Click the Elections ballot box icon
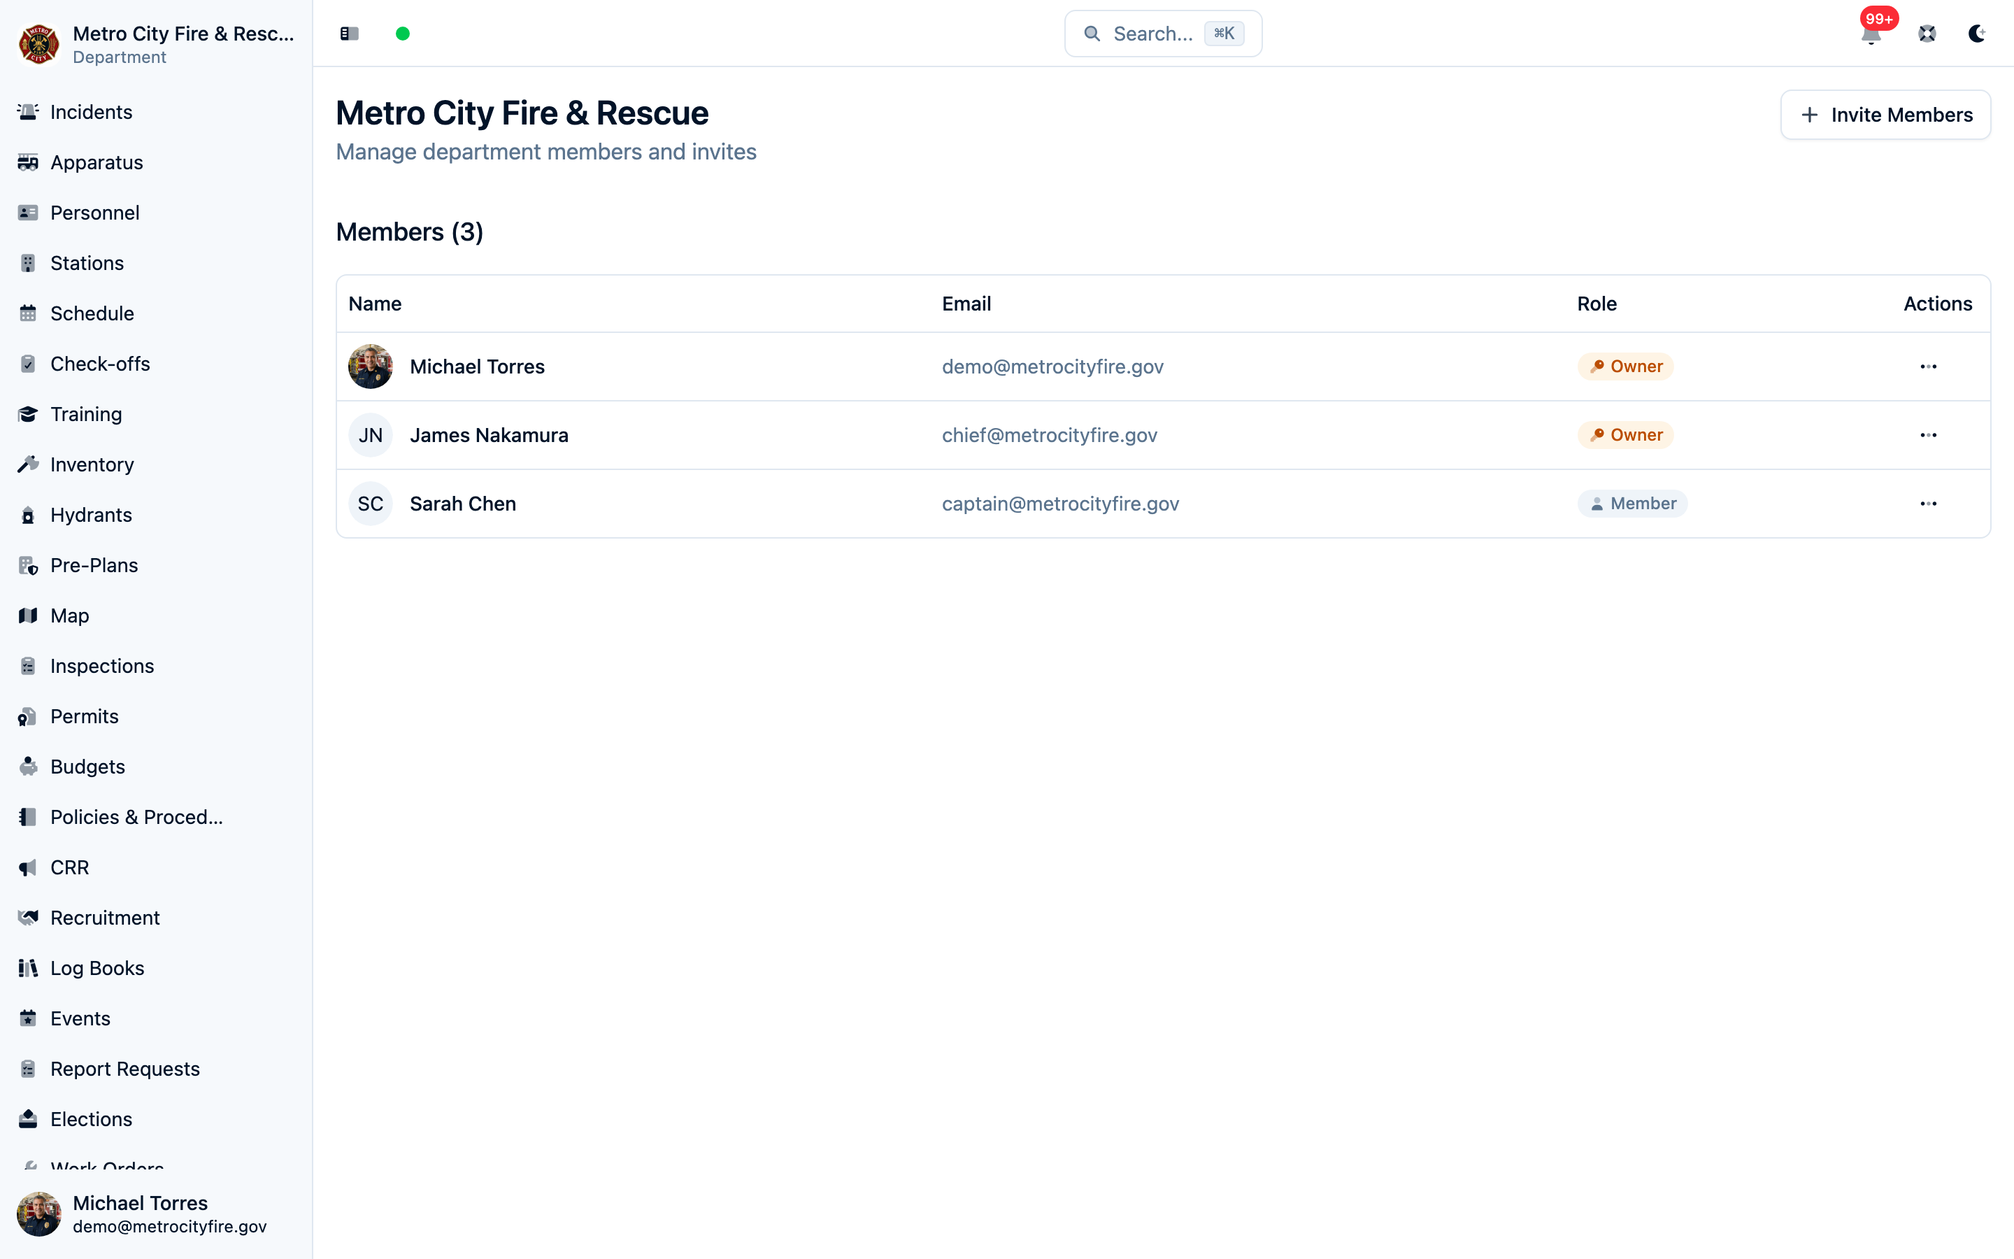Screen dimensions: 2014x1259 point(28,1119)
